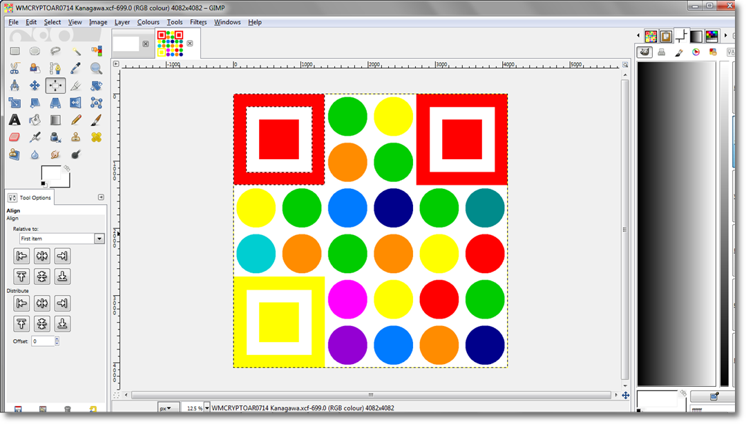Align top edge in the Align section
Screen dimensions: 746x424
tap(21, 276)
